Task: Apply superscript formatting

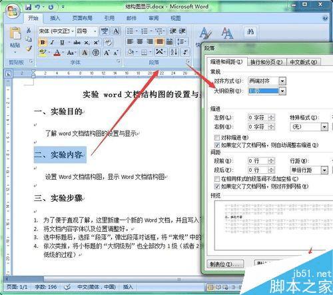Action: [x=96, y=42]
